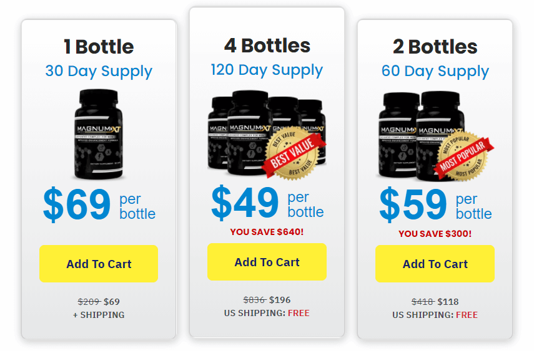Click the YOU SAVE $300! text
The height and width of the screenshot is (351, 534).
pos(435,234)
